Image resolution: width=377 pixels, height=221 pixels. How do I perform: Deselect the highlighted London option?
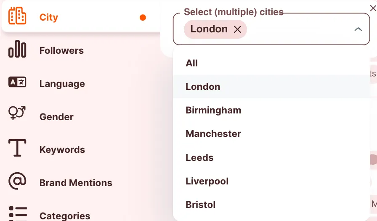point(271,87)
